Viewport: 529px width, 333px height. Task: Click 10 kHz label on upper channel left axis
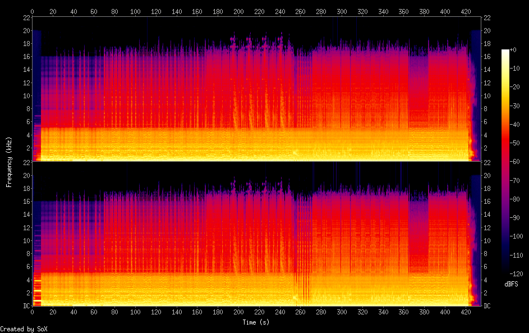[x=25, y=95]
